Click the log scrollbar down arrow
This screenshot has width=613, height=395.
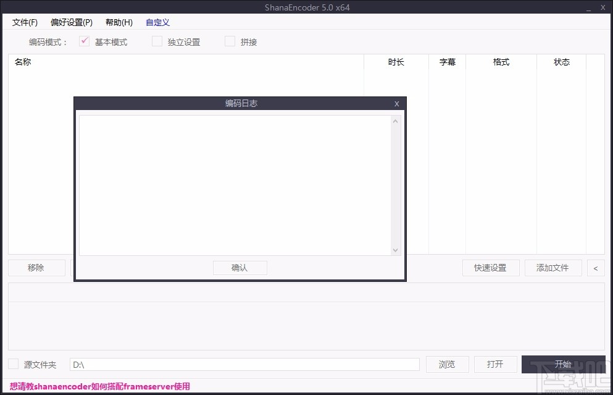point(395,250)
